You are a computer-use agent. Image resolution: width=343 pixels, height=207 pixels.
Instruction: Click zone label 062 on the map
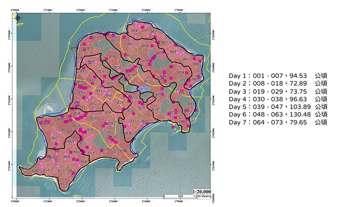(x=55, y=138)
